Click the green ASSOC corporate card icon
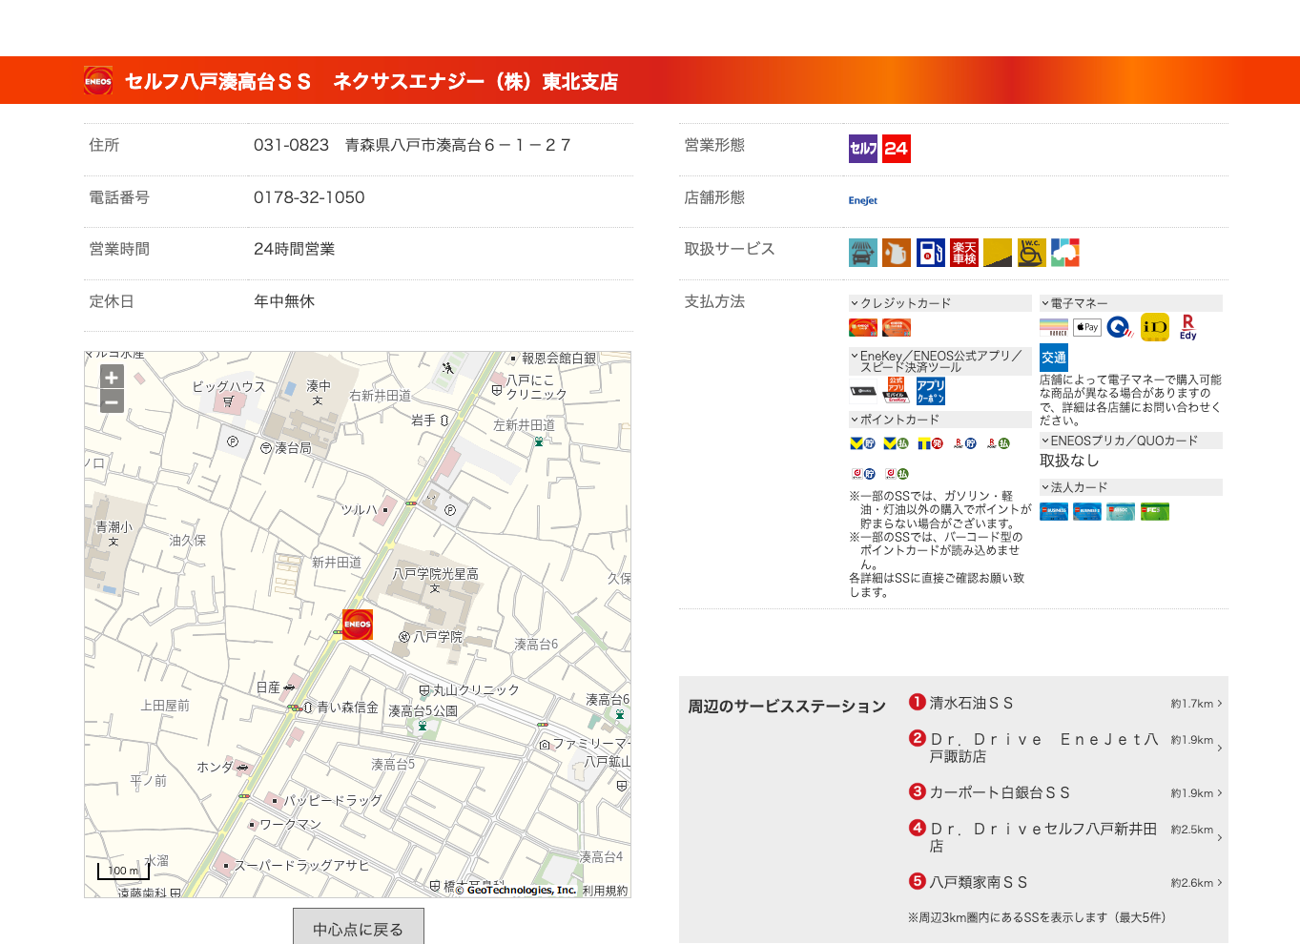Image resolution: width=1300 pixels, height=944 pixels. click(1121, 511)
